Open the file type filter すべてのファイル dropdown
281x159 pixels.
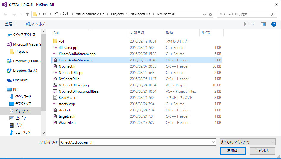click(x=247, y=142)
